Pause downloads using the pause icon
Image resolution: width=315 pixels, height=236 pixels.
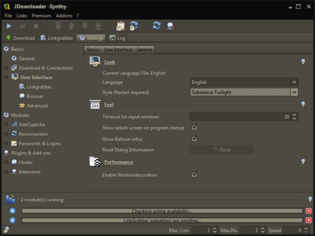click(22, 26)
